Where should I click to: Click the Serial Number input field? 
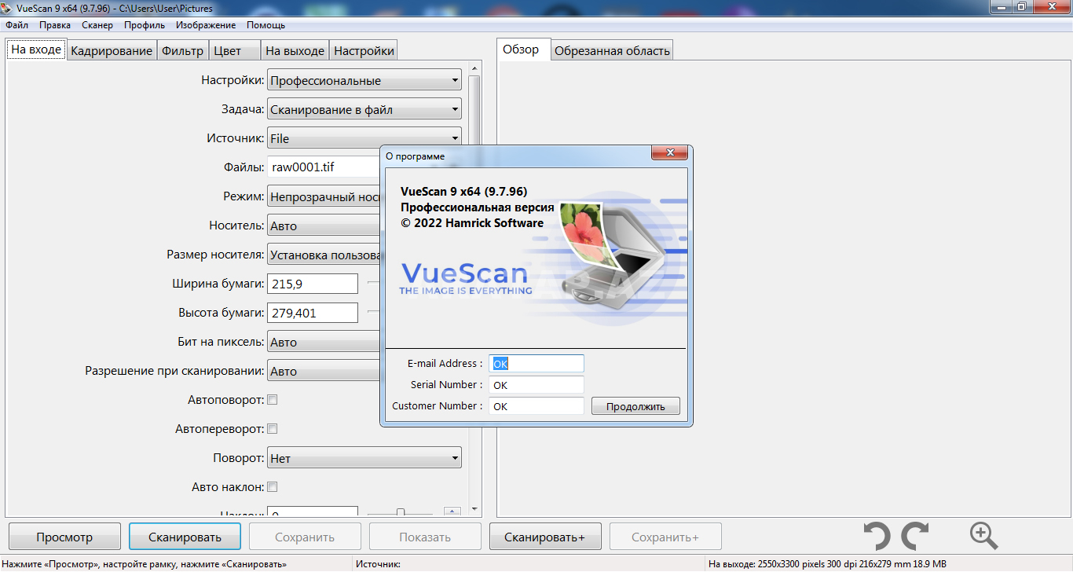point(536,385)
